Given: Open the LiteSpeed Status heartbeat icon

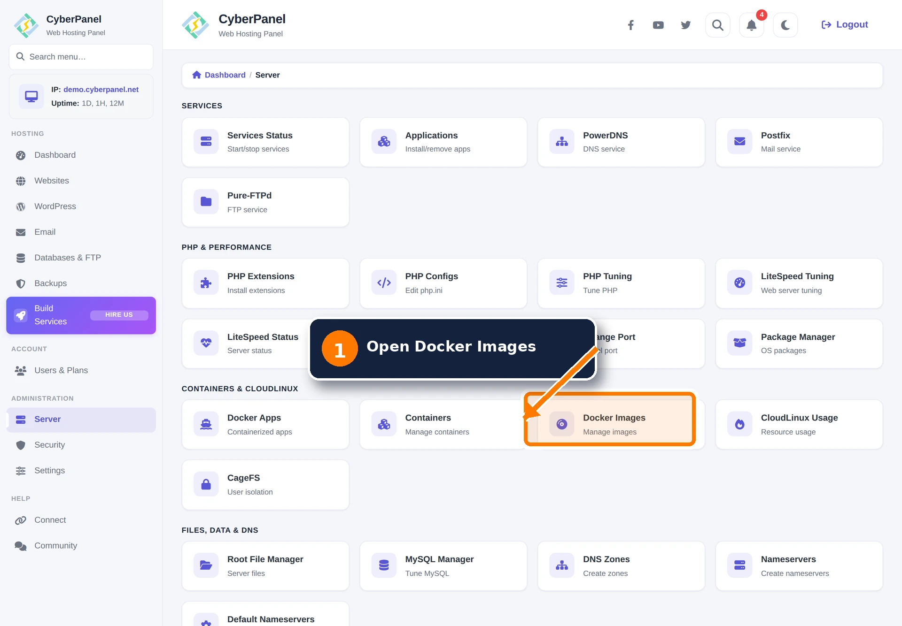Looking at the screenshot, I should 206,343.
